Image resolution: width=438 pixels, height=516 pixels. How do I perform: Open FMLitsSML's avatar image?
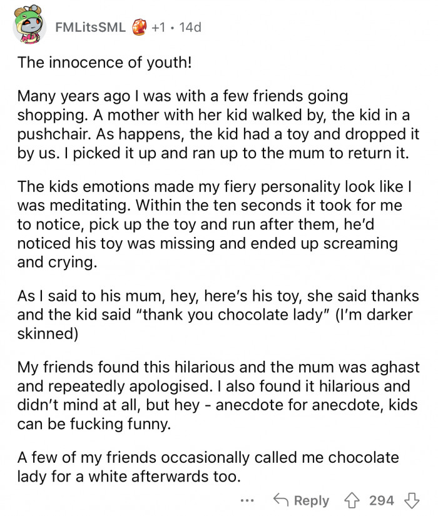29,26
